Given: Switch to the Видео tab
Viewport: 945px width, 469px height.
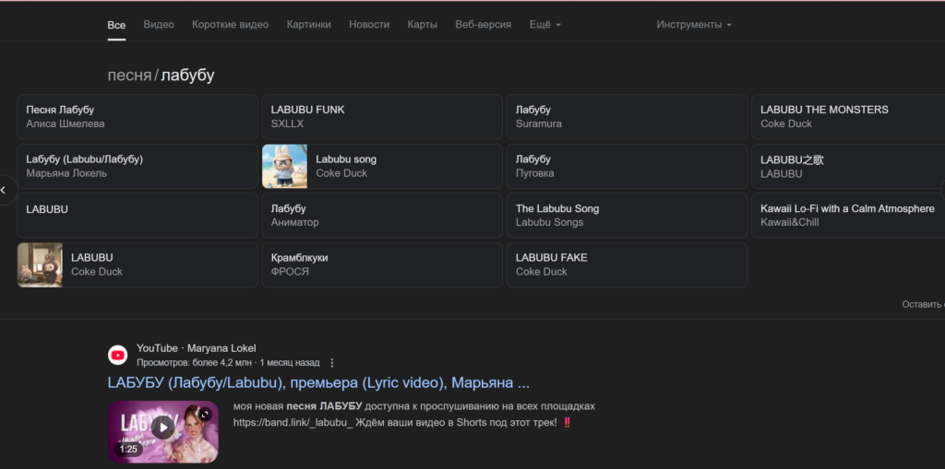Looking at the screenshot, I should tap(159, 25).
